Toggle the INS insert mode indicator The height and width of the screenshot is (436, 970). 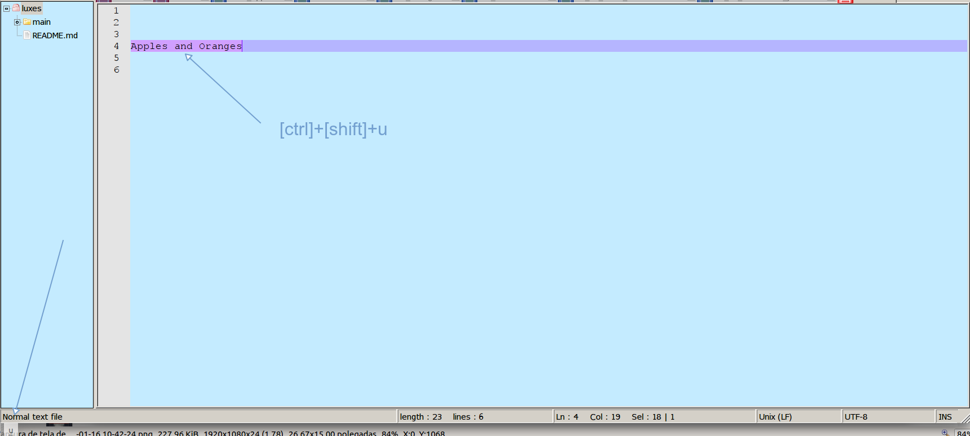coord(948,417)
